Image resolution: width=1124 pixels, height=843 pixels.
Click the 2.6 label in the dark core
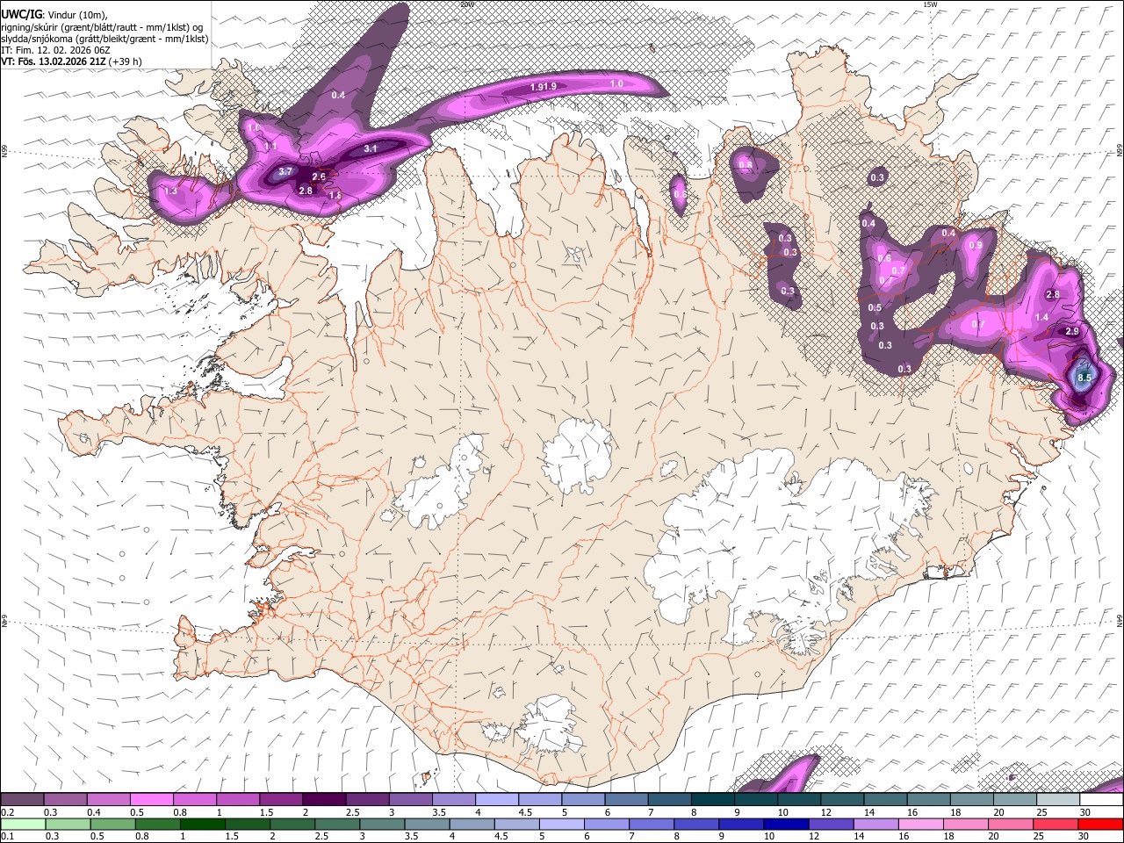(319, 177)
